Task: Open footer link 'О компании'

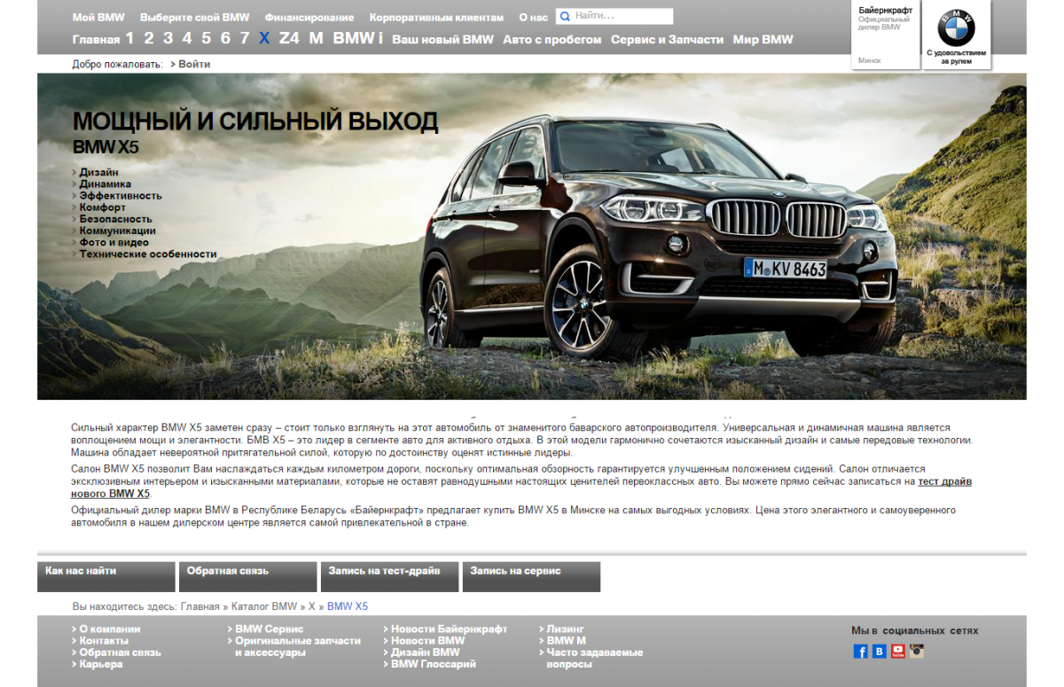Action: [109, 628]
